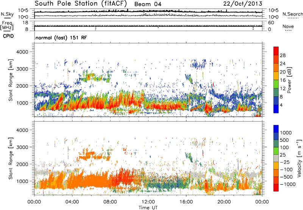Click the '60' Nave axis tick
303x210 pixels.
[271, 23]
